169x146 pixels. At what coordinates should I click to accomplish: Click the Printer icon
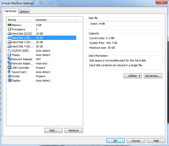(10, 76)
